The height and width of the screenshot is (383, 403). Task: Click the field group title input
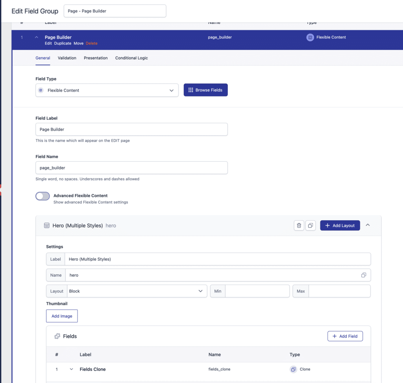[115, 11]
